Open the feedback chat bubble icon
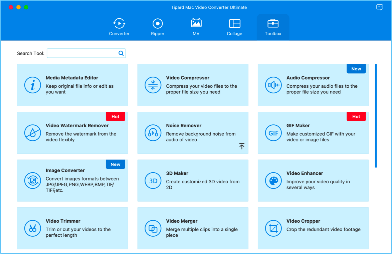This screenshot has width=392, height=254. (379, 7)
